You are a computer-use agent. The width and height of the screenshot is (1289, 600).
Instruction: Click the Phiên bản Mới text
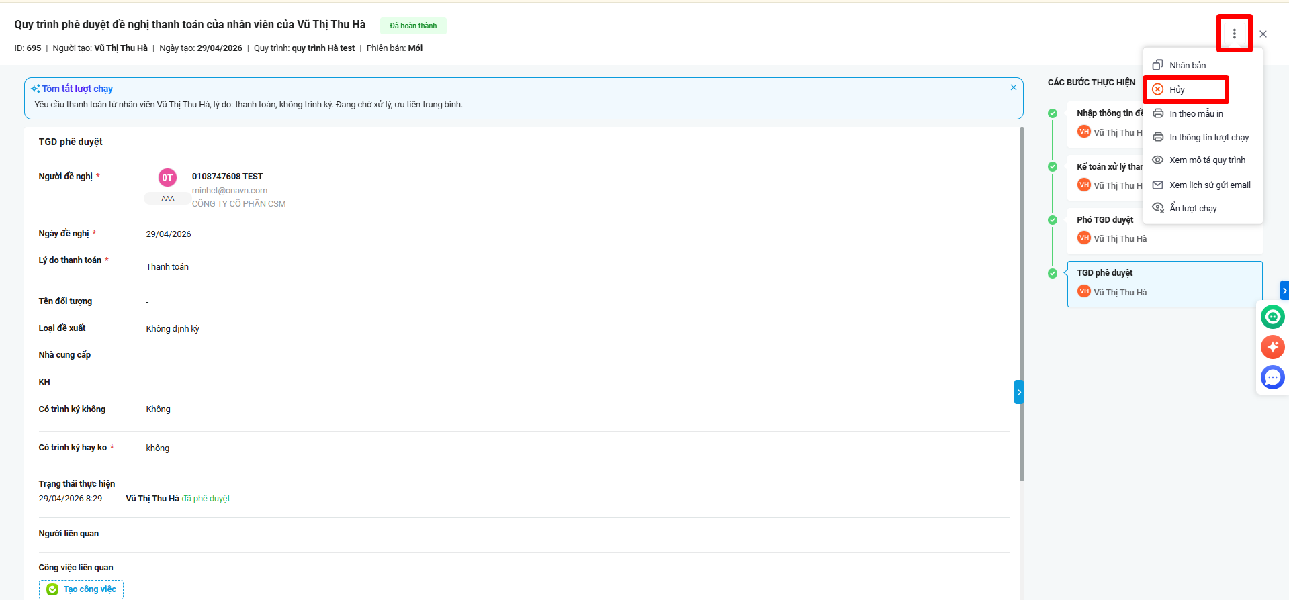coord(394,48)
